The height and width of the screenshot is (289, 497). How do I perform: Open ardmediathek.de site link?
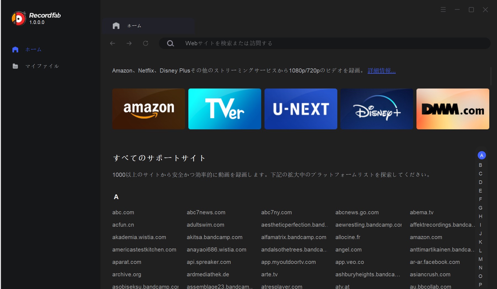tap(208, 274)
